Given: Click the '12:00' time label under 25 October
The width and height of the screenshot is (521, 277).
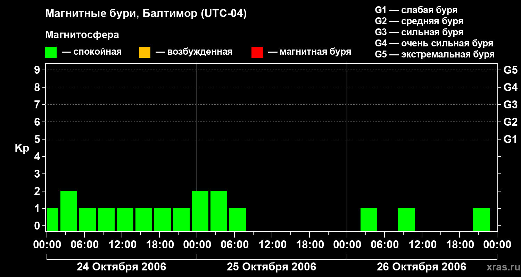Looking at the screenshot, I should pos(272,245).
